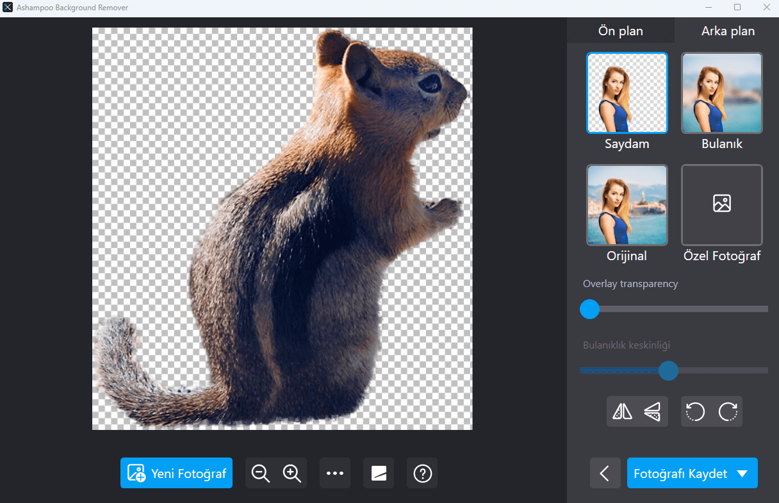Click the Ashampoo Background Remover window title
The image size is (779, 503).
coord(73,8)
